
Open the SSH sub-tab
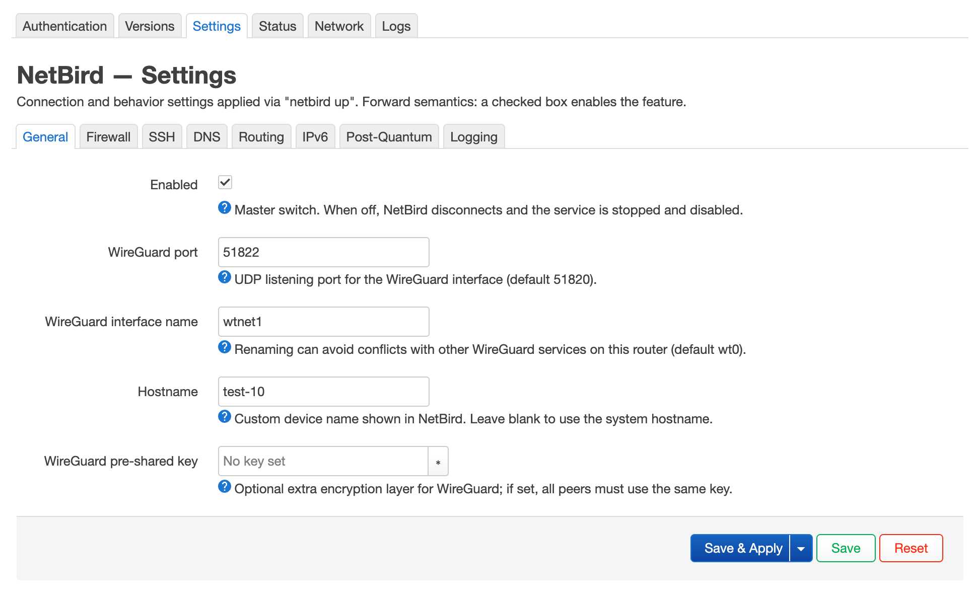click(162, 137)
